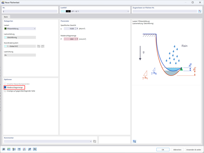Expand the Kommentar dropdown arrow
Screen dimensions: 204x153
coord(91,141)
